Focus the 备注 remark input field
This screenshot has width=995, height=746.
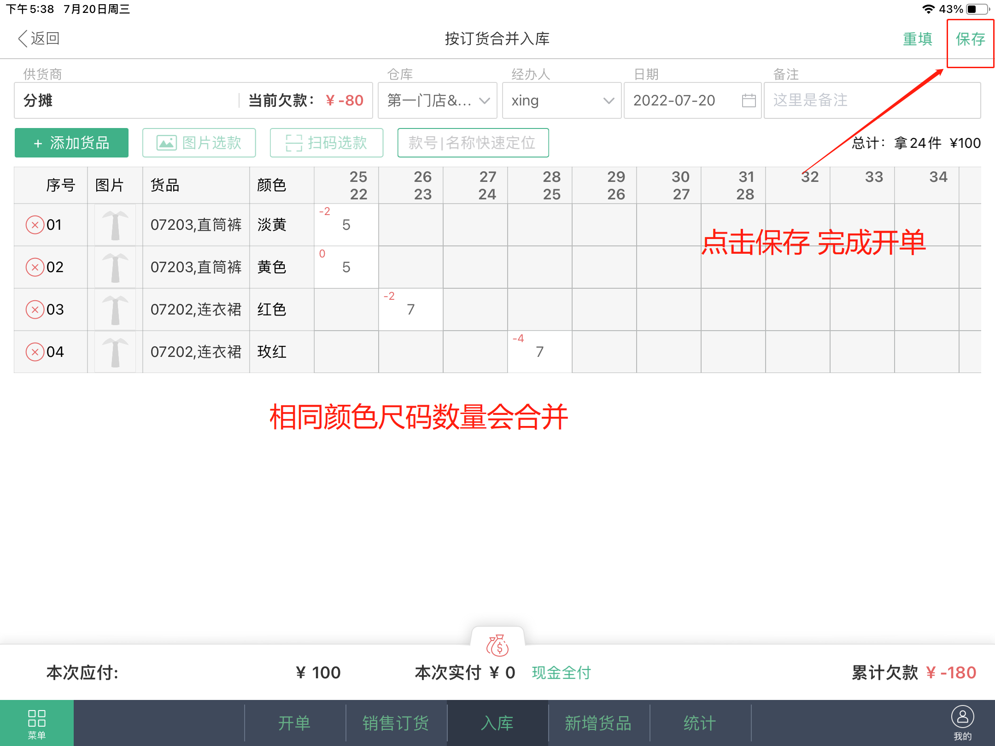pyautogui.click(x=872, y=100)
